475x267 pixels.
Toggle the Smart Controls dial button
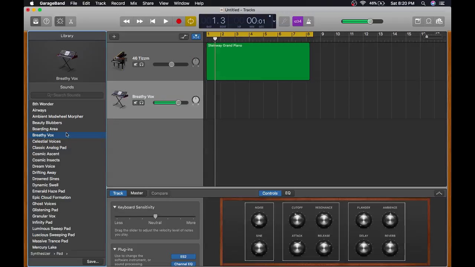point(60,22)
